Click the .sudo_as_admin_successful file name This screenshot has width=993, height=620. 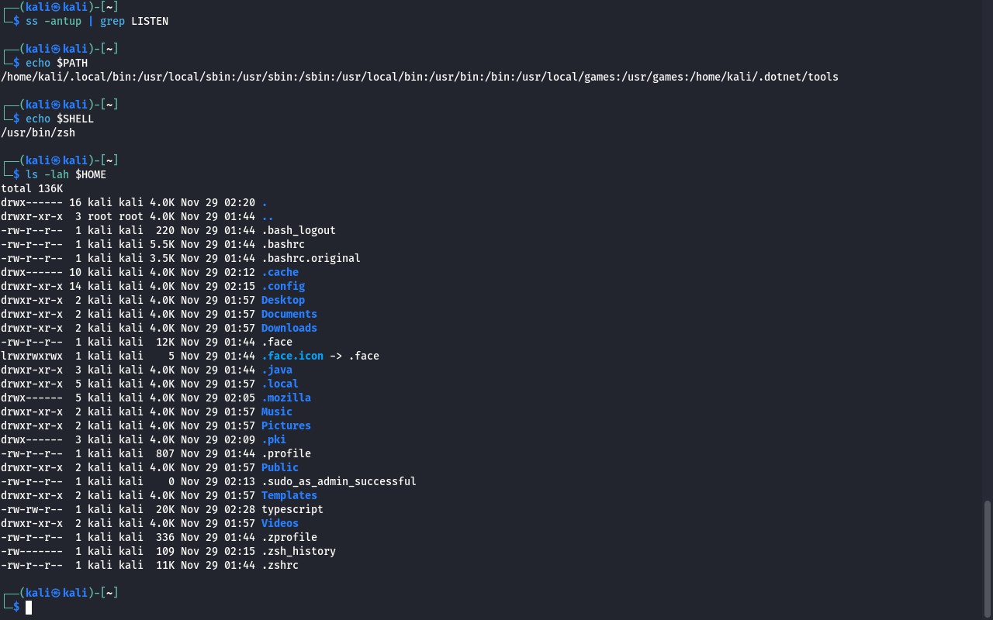339,481
